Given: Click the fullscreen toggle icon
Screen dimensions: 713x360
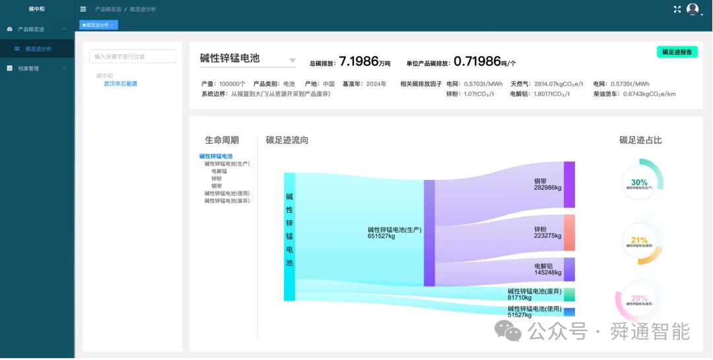Looking at the screenshot, I should point(677,9).
